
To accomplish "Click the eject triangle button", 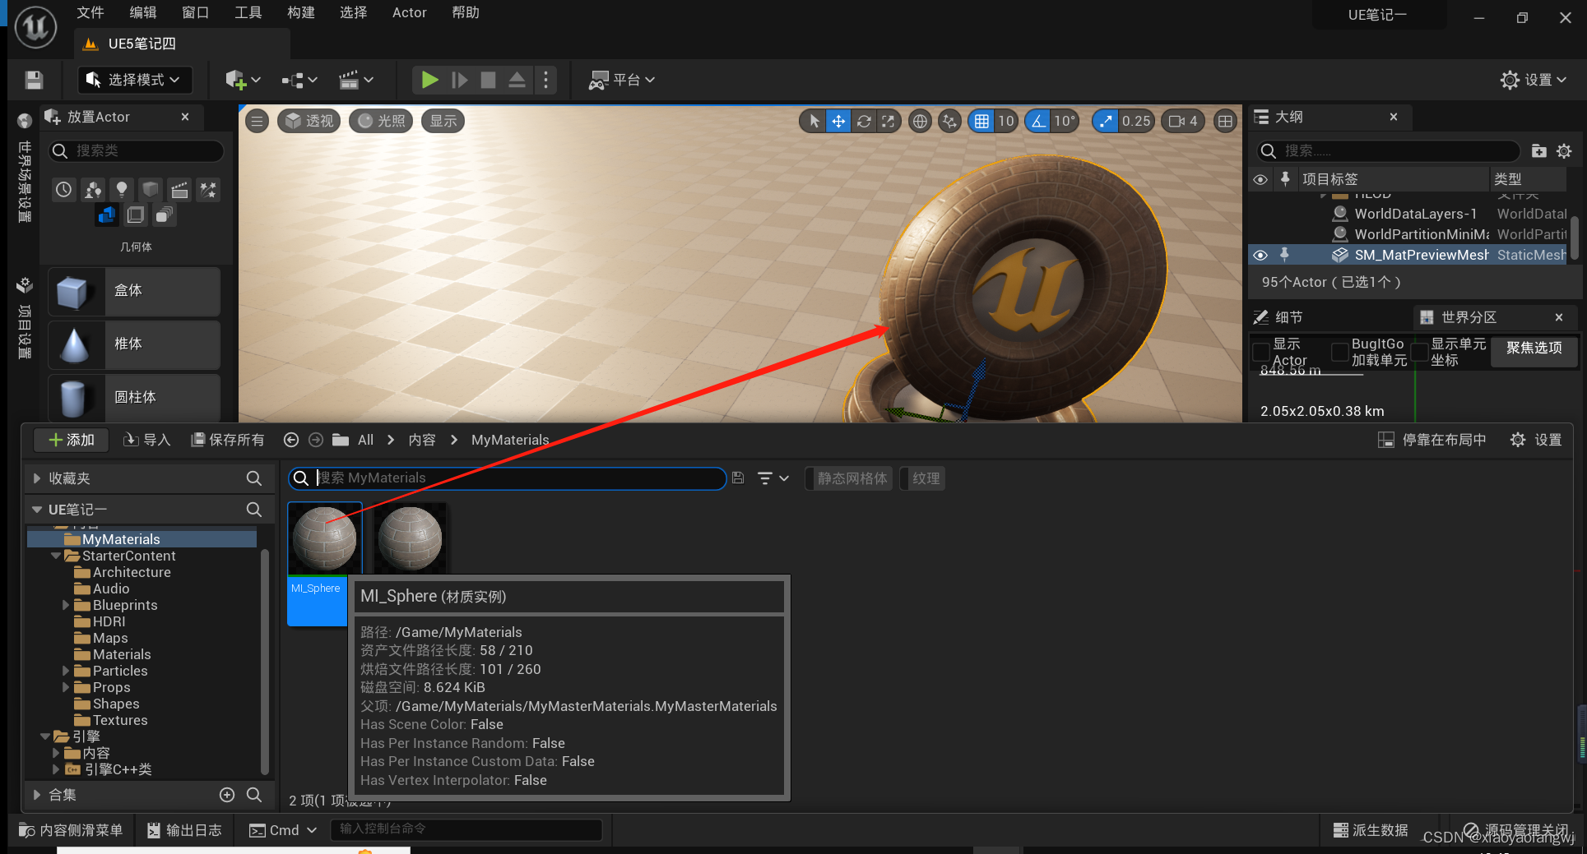I will (517, 80).
